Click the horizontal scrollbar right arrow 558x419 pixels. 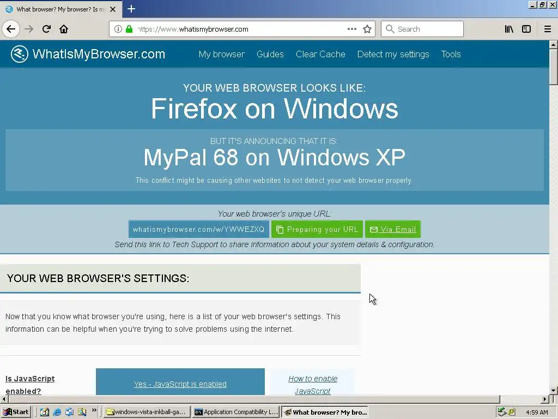tap(545, 399)
